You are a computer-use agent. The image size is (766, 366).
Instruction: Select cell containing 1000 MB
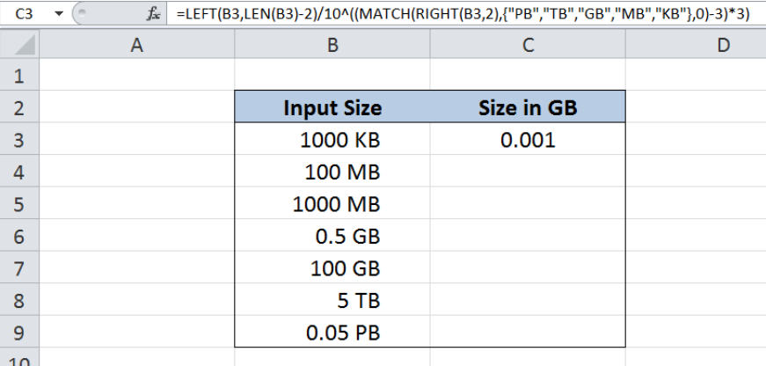click(332, 203)
